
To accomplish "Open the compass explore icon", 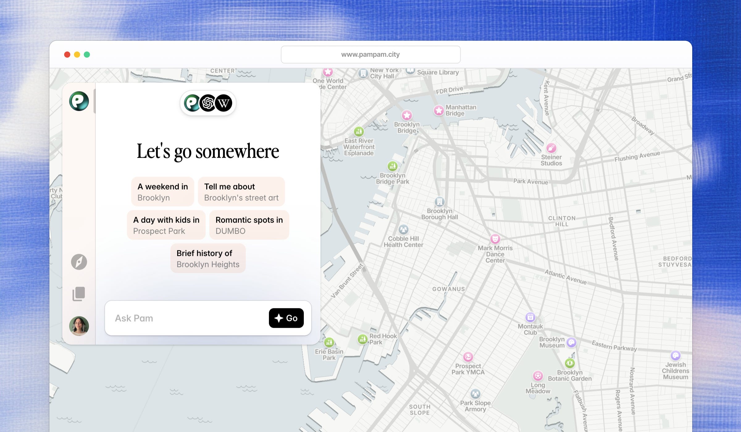I will (x=79, y=262).
